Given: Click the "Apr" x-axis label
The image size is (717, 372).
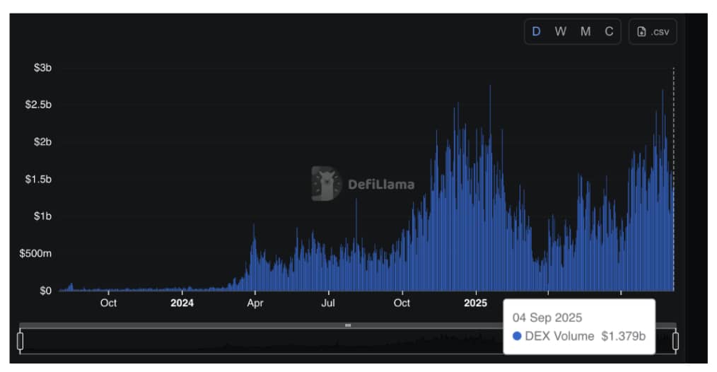Looking at the screenshot, I should coord(255,303).
